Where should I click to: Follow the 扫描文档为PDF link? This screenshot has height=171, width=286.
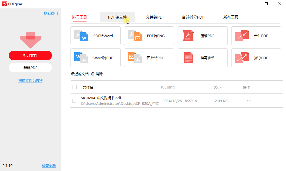tap(30, 81)
